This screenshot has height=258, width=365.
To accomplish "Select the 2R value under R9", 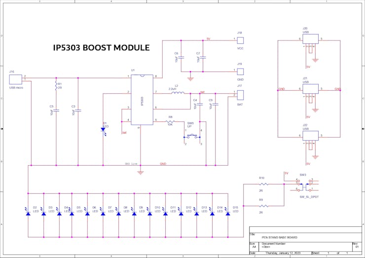I will tap(261, 212).
